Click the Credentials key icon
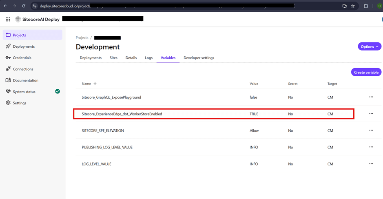383x199 pixels. (8, 58)
